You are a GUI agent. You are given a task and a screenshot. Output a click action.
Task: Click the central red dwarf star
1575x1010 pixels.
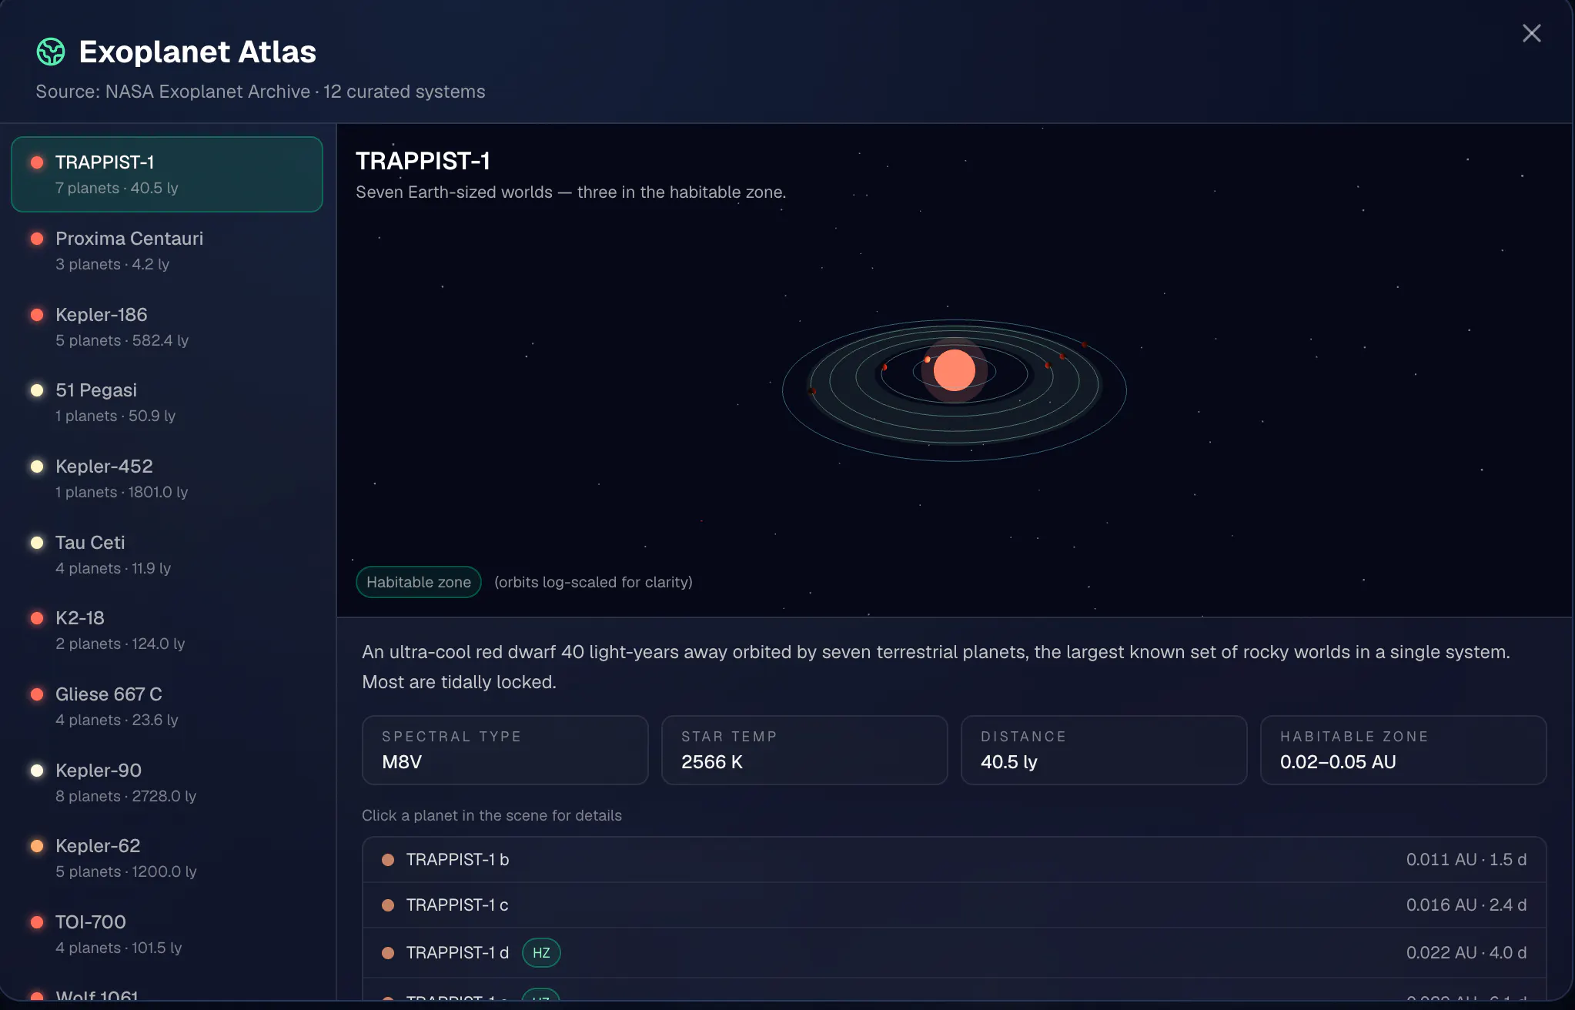pyautogui.click(x=955, y=370)
